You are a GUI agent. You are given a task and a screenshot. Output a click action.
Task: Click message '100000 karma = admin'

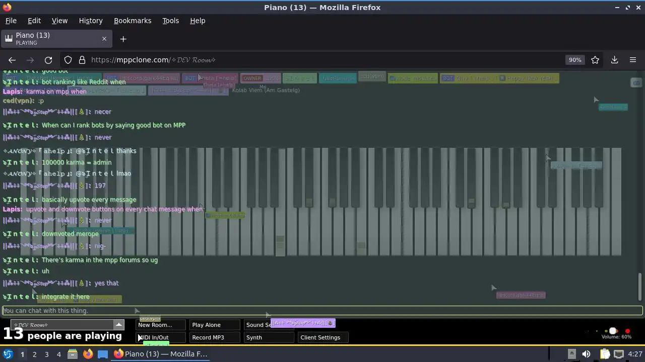click(77, 162)
